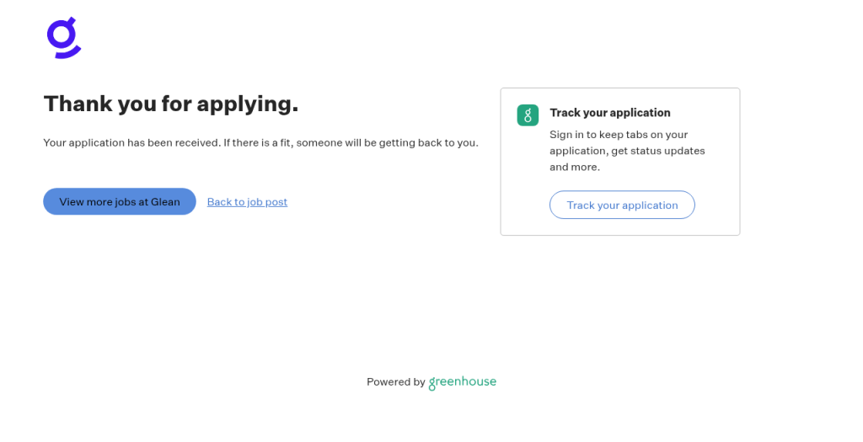Screen dimensions: 863x442
Task: Click the 'and more.' line in the card
Action: click(x=575, y=168)
